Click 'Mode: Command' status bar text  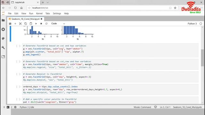click(142, 107)
